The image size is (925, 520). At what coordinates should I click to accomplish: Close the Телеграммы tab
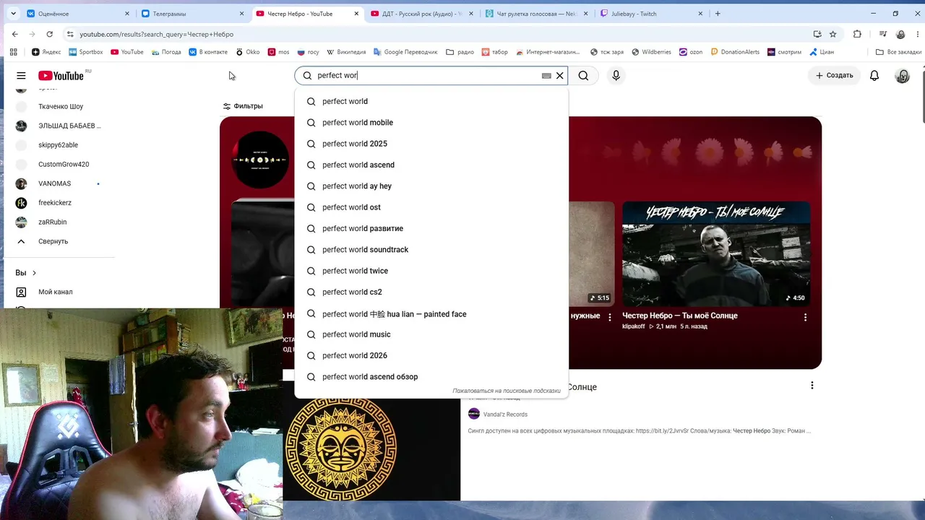[x=241, y=14]
